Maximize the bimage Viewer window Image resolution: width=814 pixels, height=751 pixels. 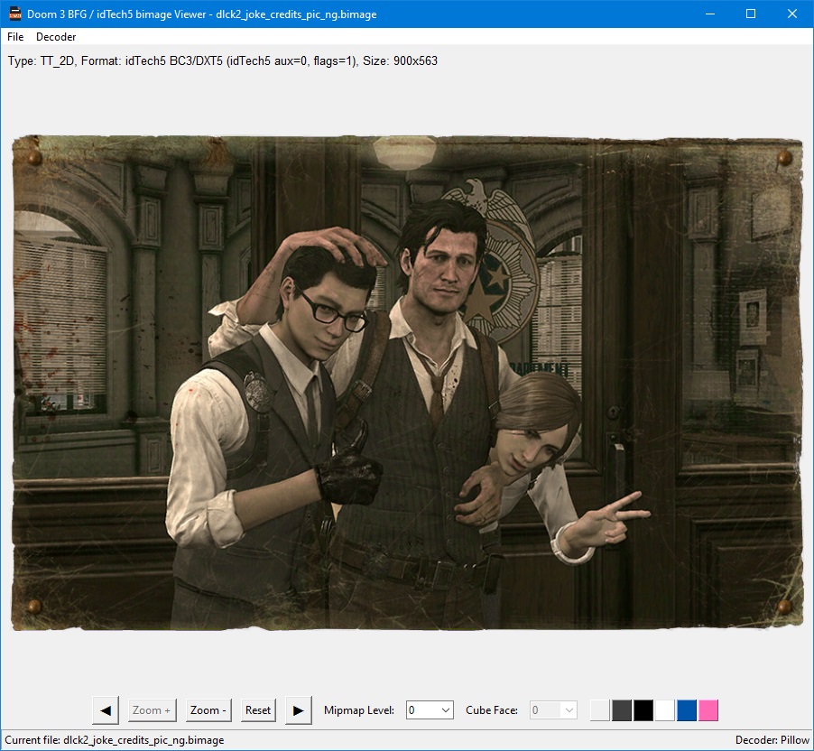pyautogui.click(x=751, y=14)
